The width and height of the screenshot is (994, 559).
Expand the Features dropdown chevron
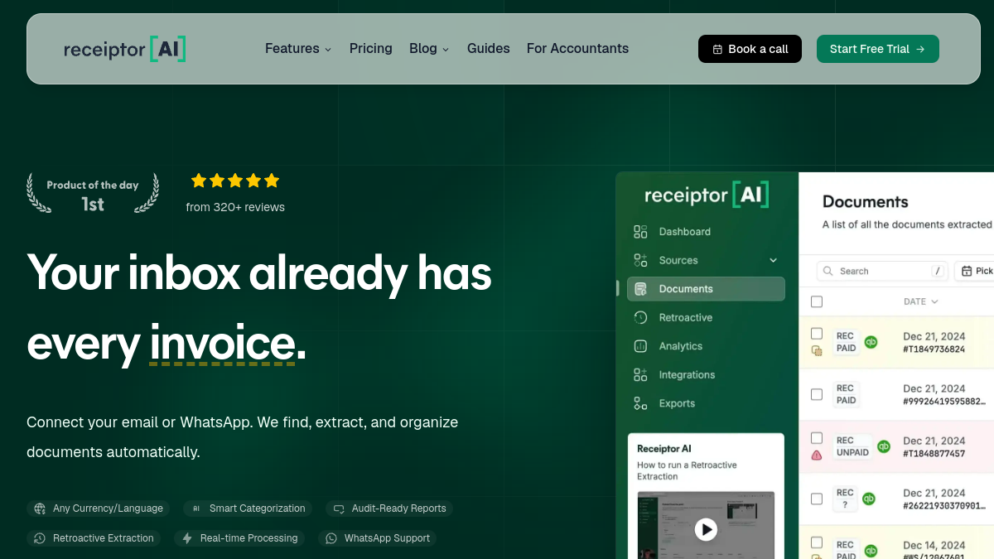pyautogui.click(x=328, y=50)
